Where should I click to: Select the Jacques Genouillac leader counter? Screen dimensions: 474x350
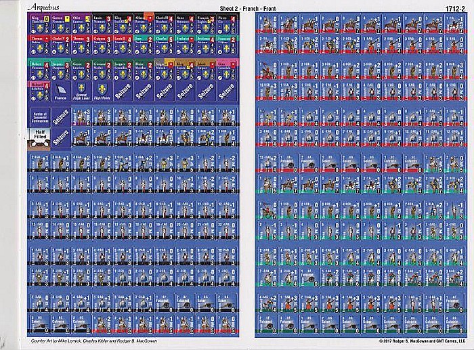tap(123, 70)
